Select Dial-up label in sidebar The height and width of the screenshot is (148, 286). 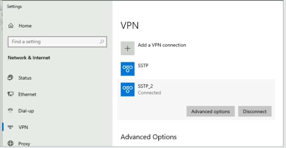(x=26, y=111)
